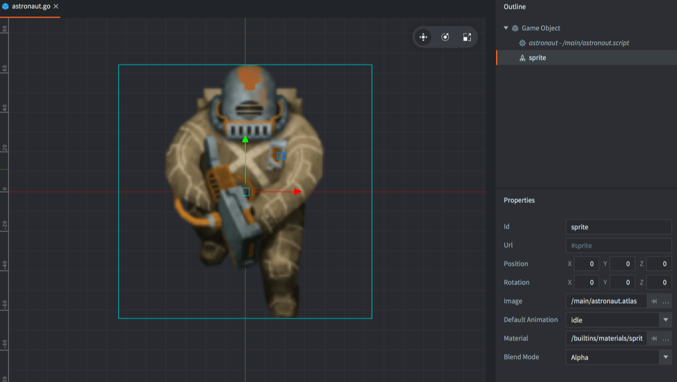The height and width of the screenshot is (382, 677).
Task: Edit the Position Y value
Action: pos(622,264)
